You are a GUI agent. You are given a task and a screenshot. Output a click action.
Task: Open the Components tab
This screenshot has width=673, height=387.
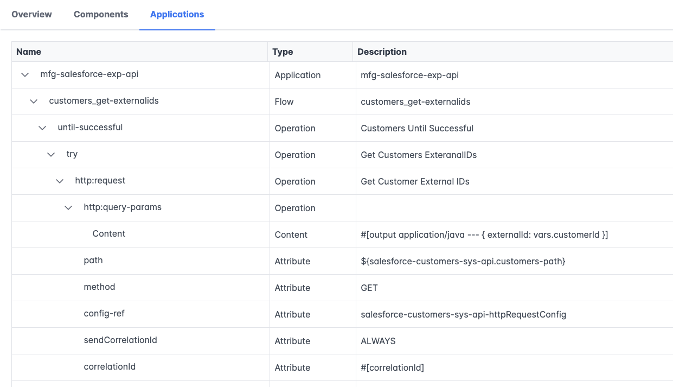(101, 15)
